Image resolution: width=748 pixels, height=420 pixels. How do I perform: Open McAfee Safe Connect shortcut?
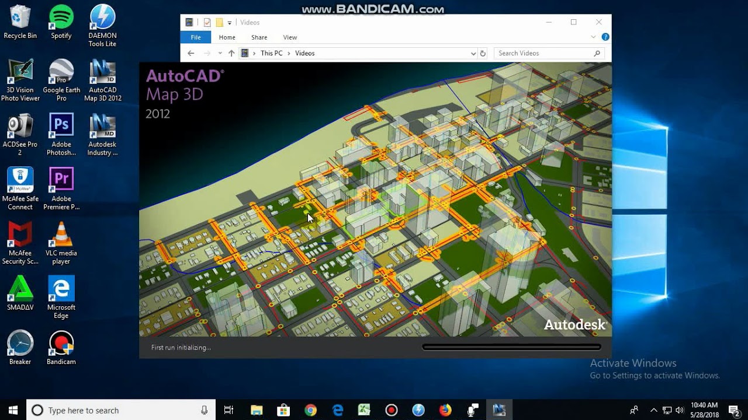click(x=20, y=189)
